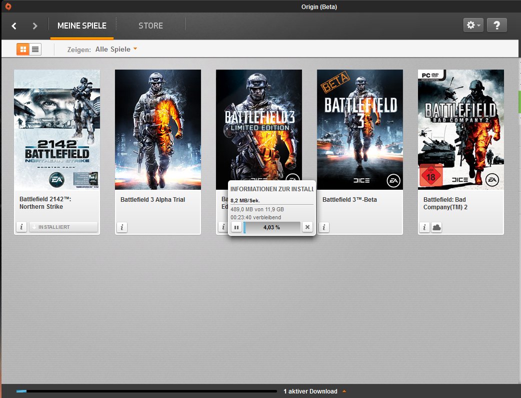Show info for Battlefield 2142 Northern Strike
The width and height of the screenshot is (521, 398).
(x=21, y=227)
